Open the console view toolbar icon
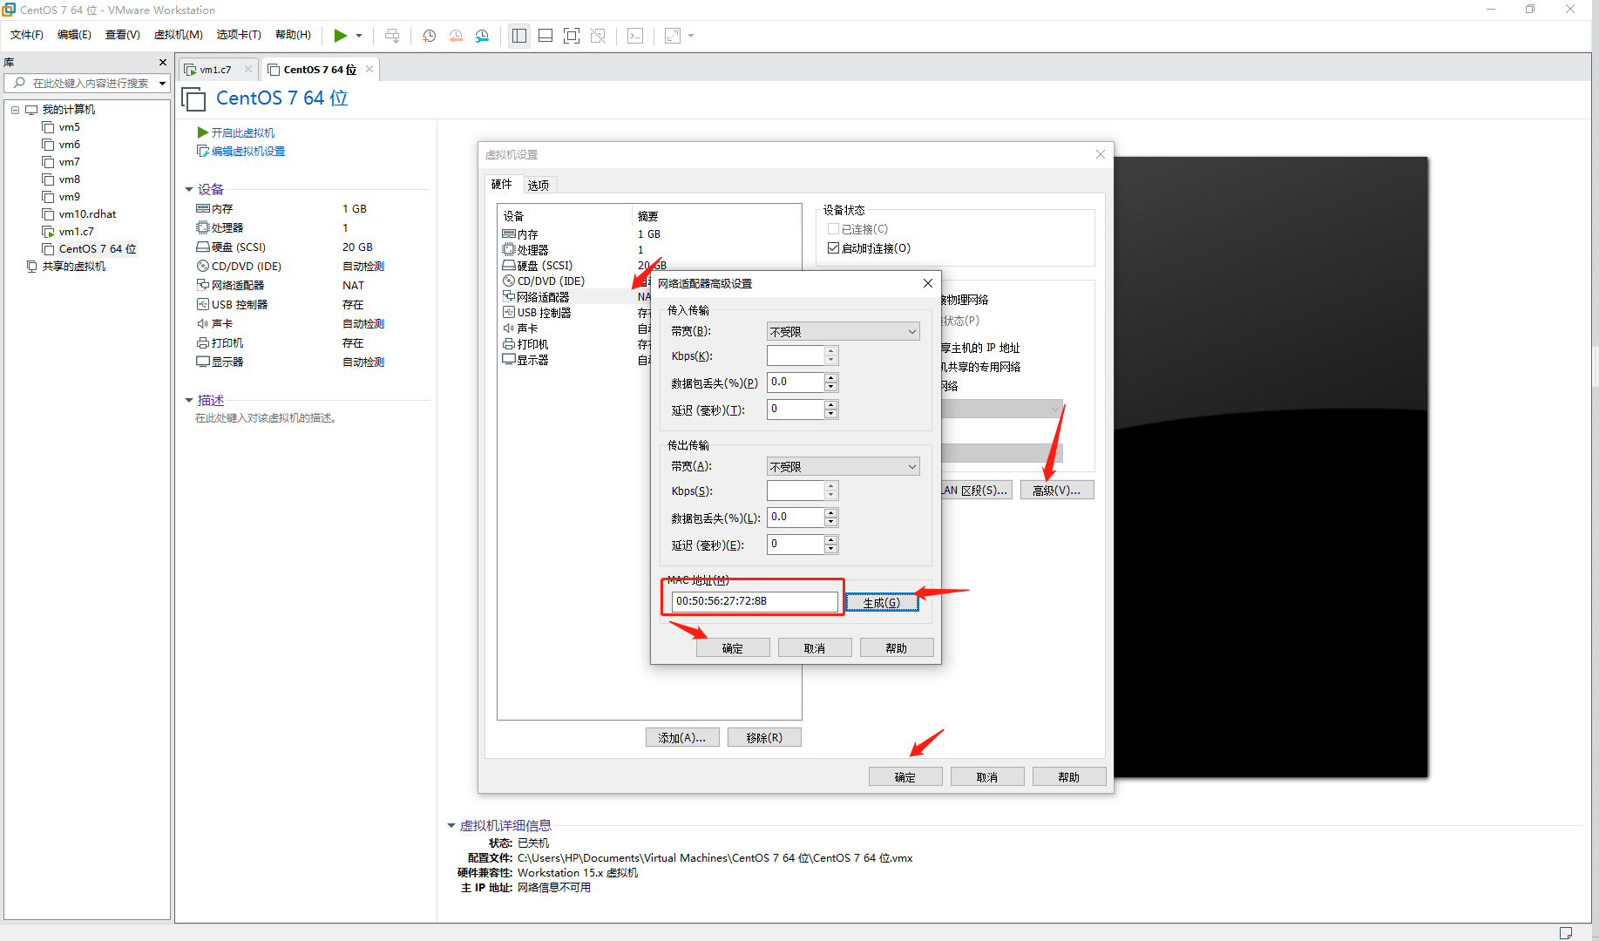Viewport: 1599px width, 941px height. (x=636, y=36)
